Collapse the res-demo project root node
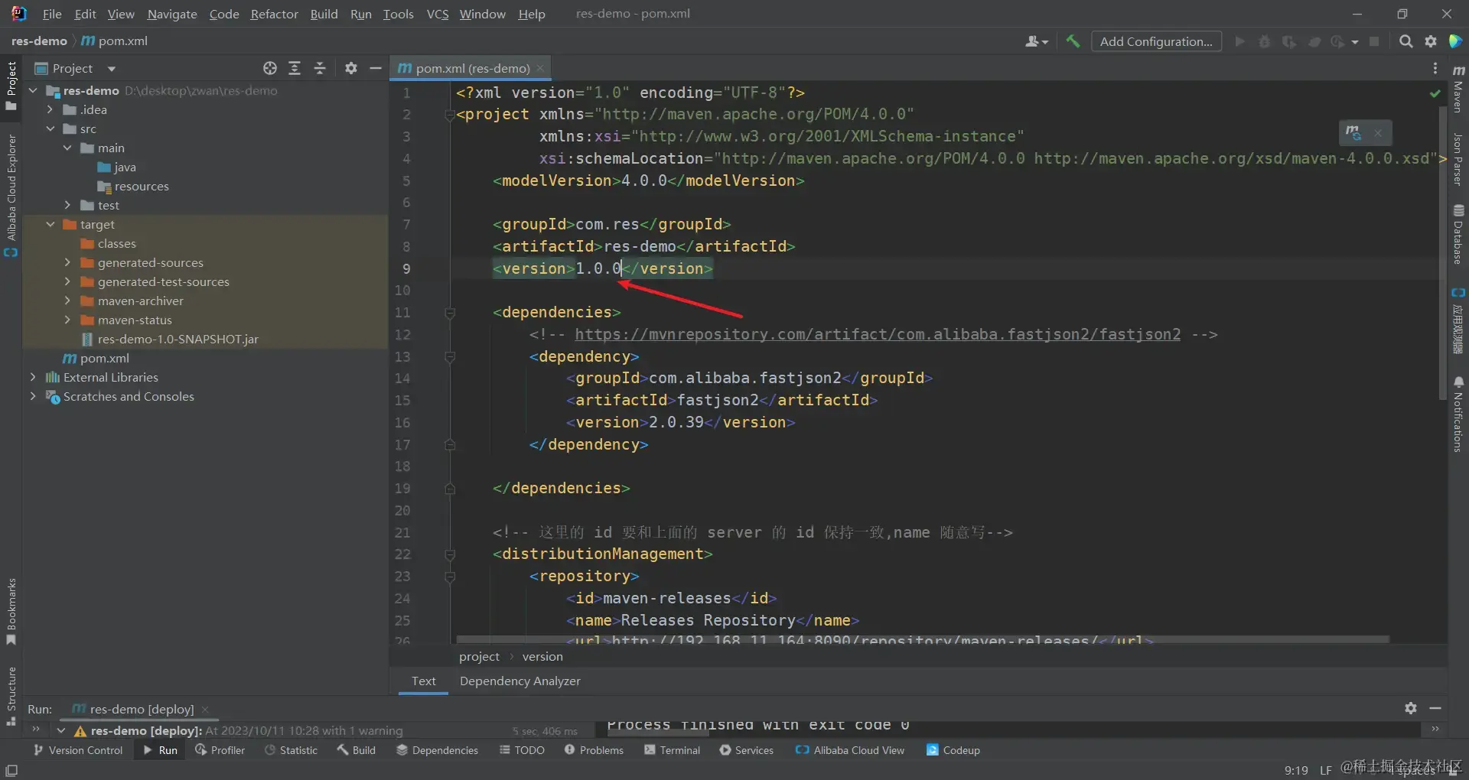The height and width of the screenshot is (780, 1469). coord(33,90)
